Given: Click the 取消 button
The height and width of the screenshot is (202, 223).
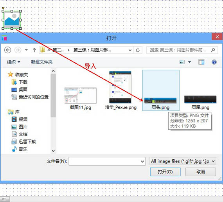Looking at the screenshot, I should click(201, 172).
